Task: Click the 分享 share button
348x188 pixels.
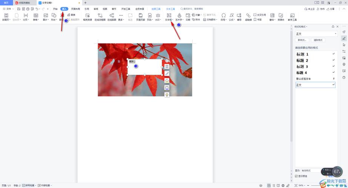Action: pos(331,9)
